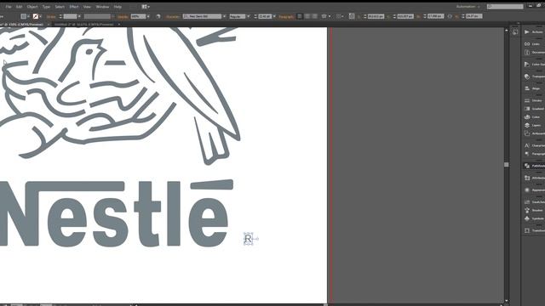Screen dimensions: 545x306
Task: Open the Object menu
Action: tap(32, 7)
